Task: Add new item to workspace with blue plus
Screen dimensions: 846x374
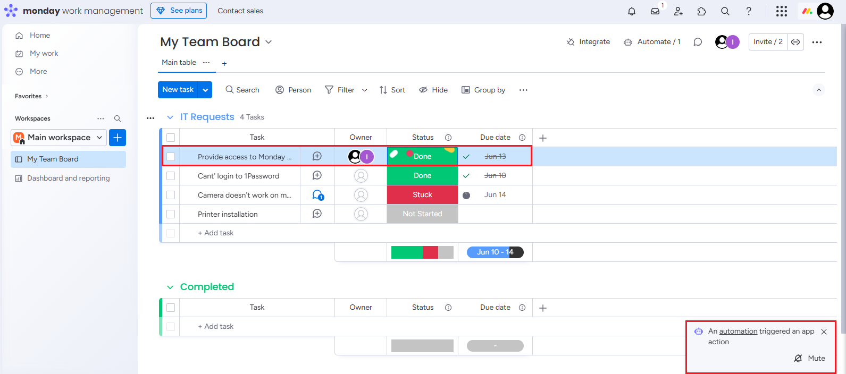Action: tap(118, 138)
